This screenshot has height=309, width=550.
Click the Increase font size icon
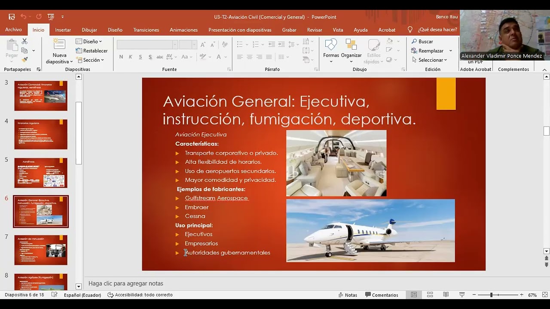point(203,45)
